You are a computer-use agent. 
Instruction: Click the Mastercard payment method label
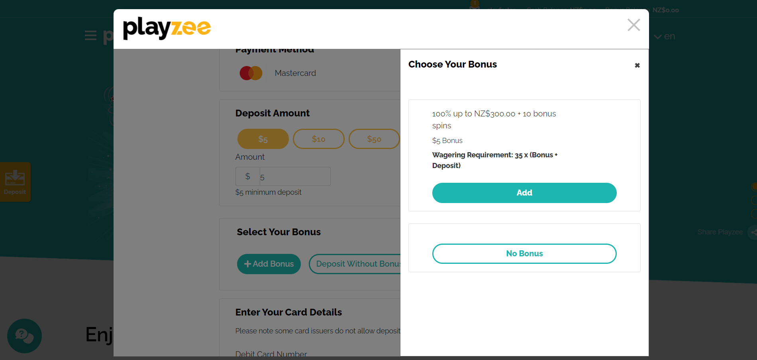295,73
